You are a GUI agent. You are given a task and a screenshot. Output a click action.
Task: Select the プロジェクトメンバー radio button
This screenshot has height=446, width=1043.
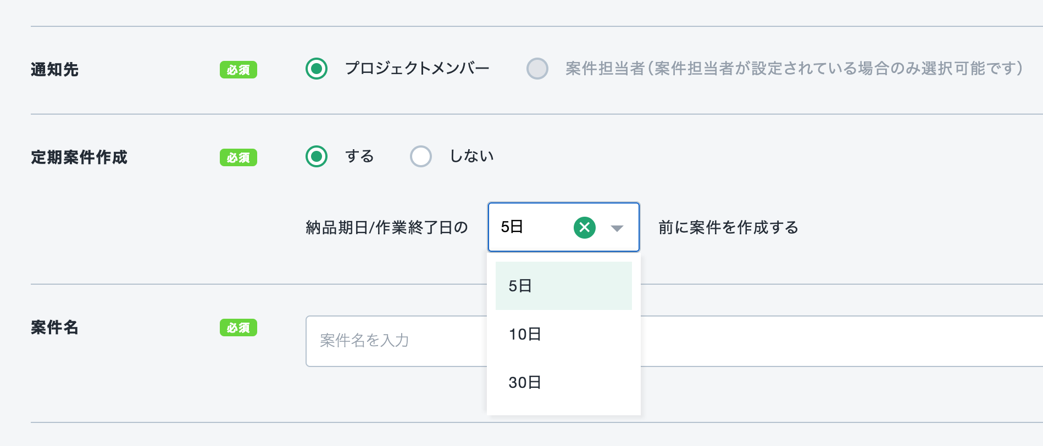[x=317, y=69]
